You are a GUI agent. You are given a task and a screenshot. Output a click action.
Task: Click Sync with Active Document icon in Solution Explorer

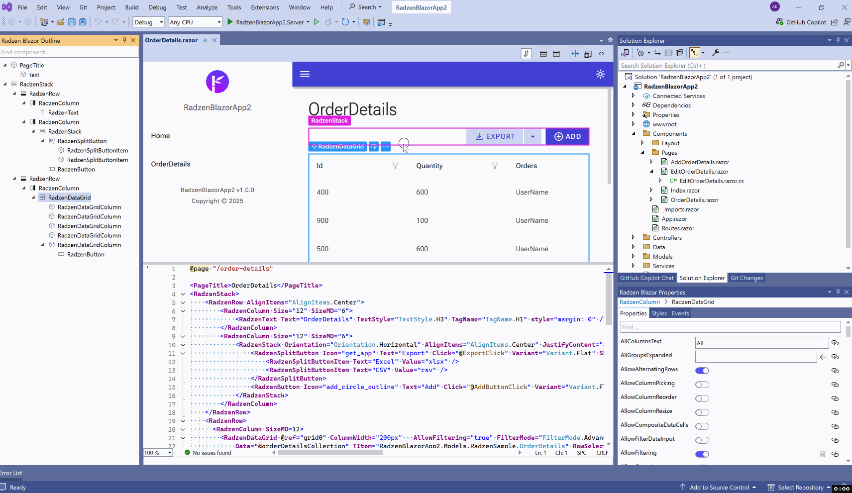(657, 53)
